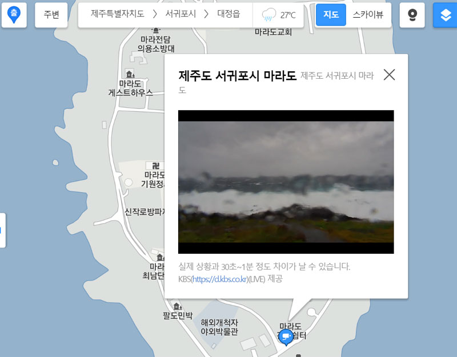Select 서귀포시 in the breadcrumb
Viewport: 457px width, 357px height.
pos(181,14)
